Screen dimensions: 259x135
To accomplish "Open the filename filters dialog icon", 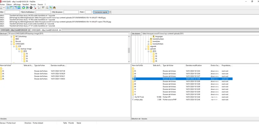I will (x=43, y=8).
